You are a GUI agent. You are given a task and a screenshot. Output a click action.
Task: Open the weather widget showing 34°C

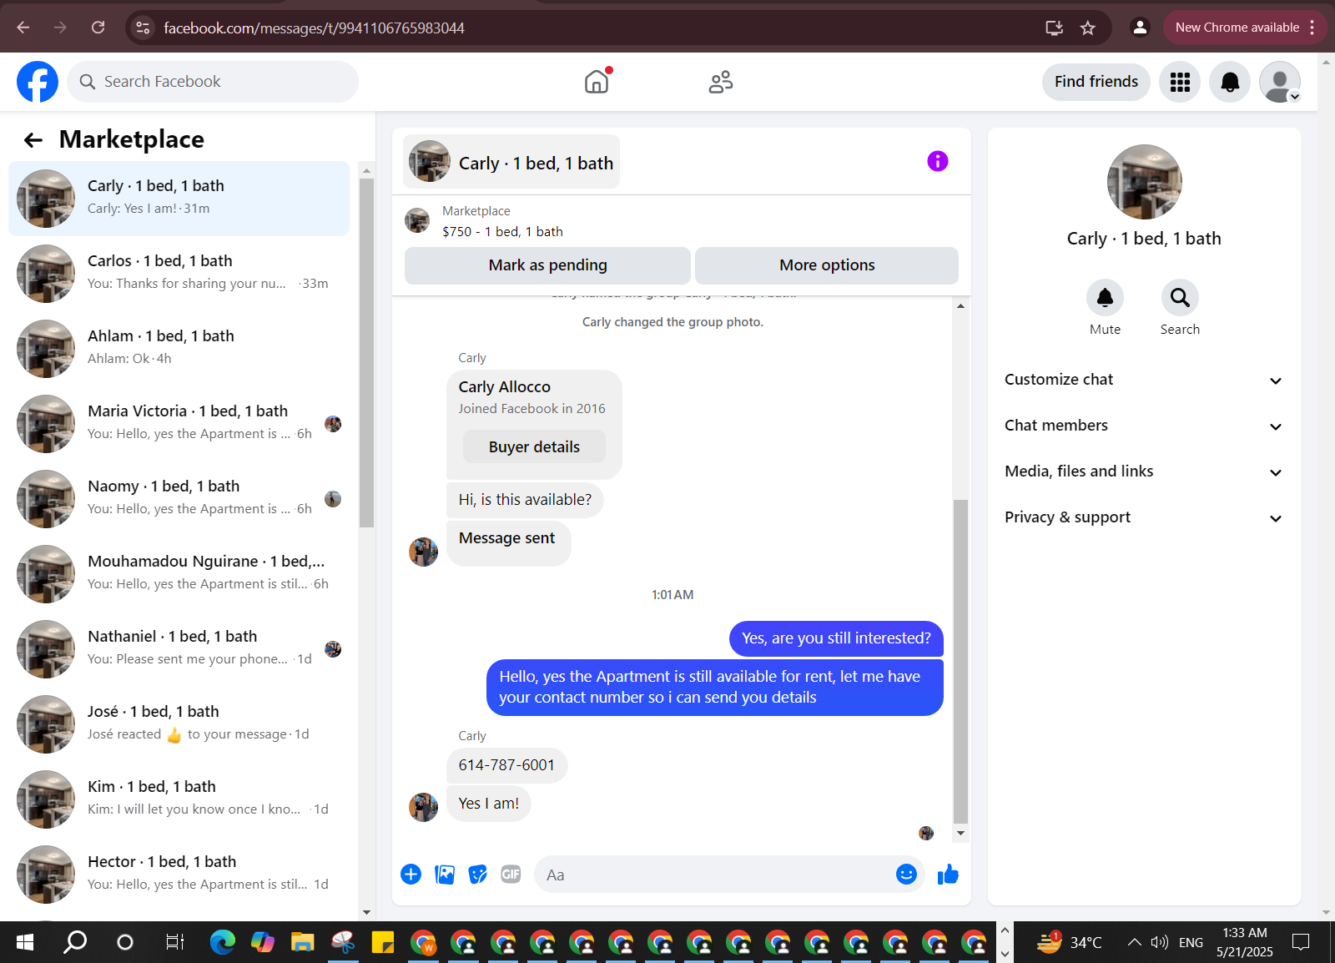(1070, 942)
